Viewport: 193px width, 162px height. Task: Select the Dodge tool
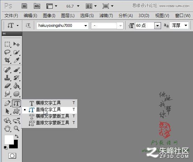7,94
